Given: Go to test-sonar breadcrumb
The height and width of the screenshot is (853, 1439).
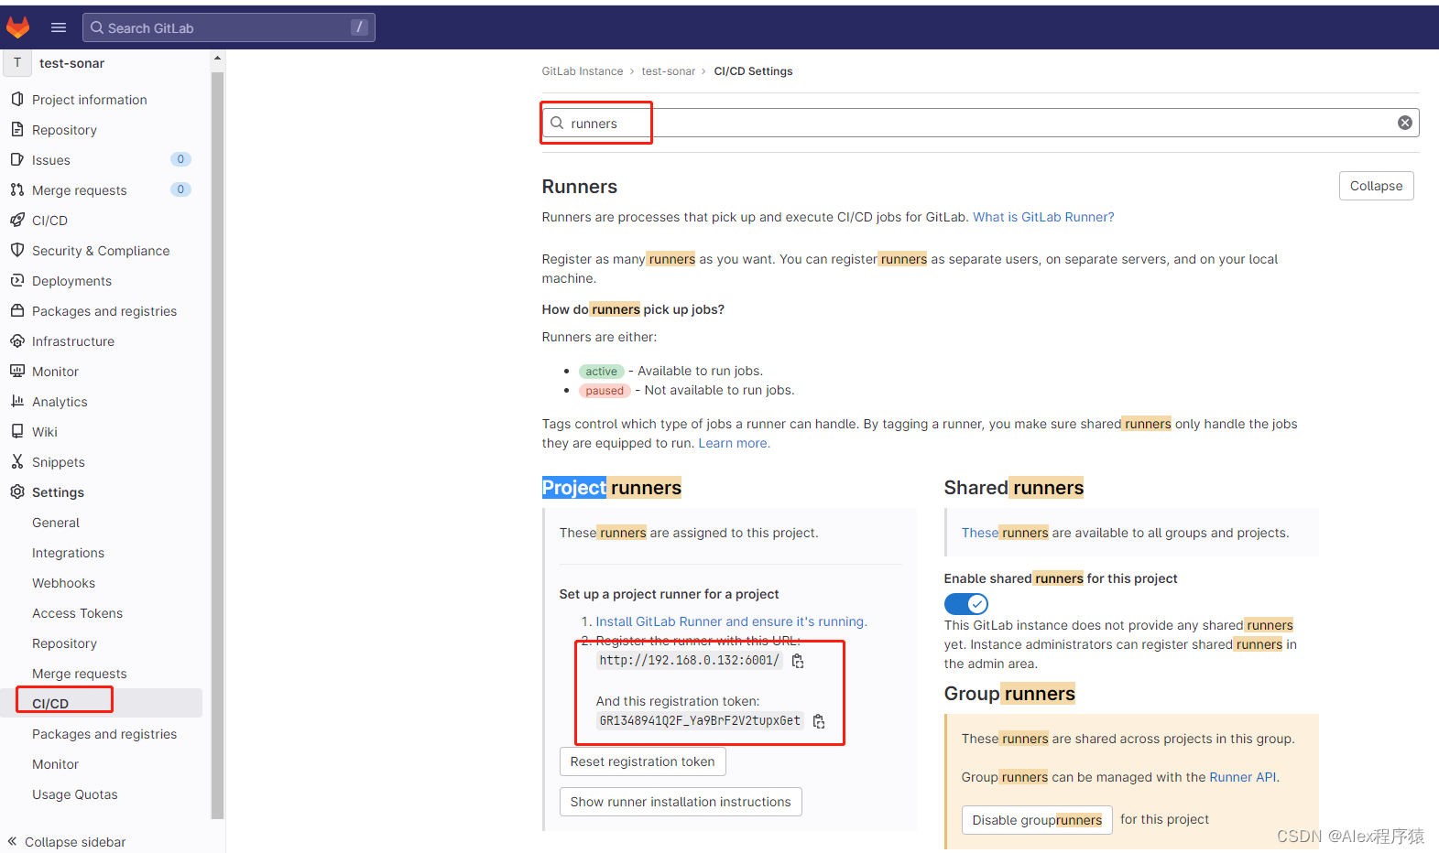Looking at the screenshot, I should tap(668, 71).
